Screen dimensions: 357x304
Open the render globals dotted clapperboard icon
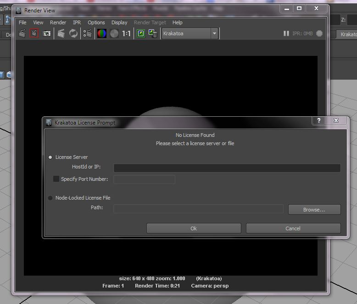tap(88, 33)
